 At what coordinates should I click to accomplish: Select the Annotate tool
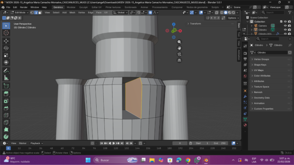tap(6, 71)
